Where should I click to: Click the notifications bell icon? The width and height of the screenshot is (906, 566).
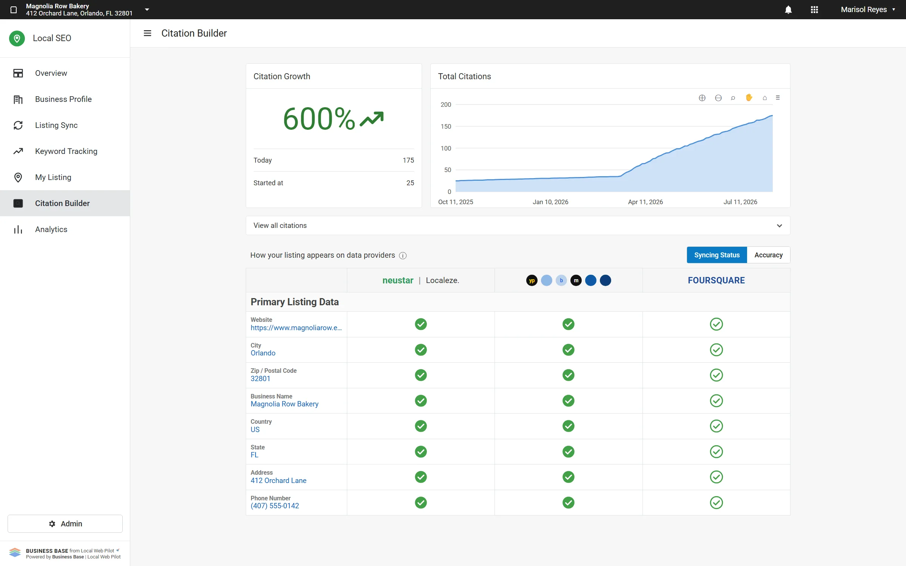point(788,10)
